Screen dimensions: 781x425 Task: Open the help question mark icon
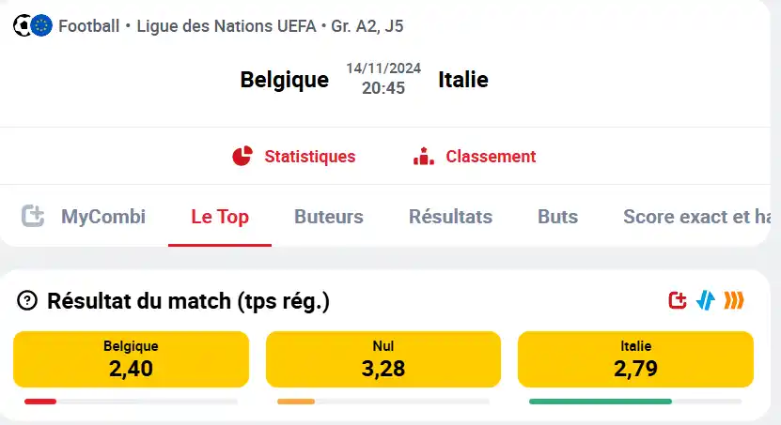point(27,301)
